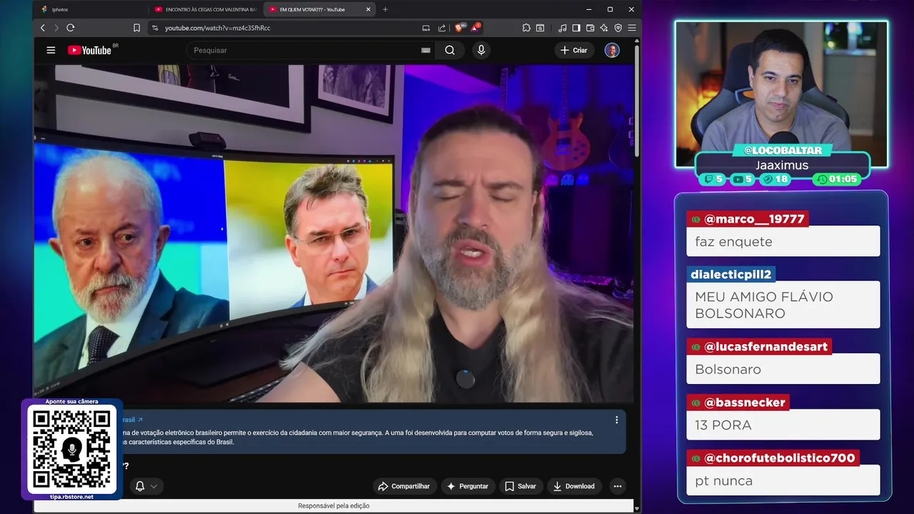914x514 pixels.
Task: Click the YouTube search magnifier button
Action: (x=450, y=50)
